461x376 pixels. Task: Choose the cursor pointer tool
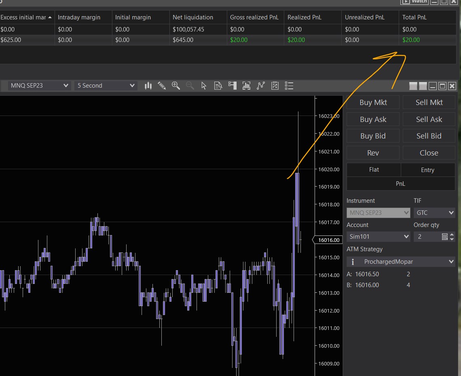coord(204,86)
